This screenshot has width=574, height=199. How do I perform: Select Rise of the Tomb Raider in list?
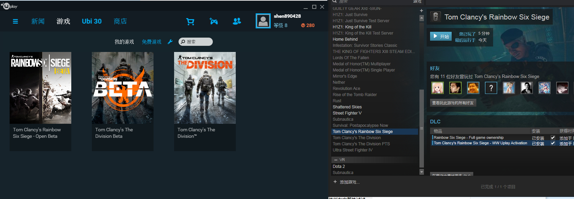tap(355, 95)
